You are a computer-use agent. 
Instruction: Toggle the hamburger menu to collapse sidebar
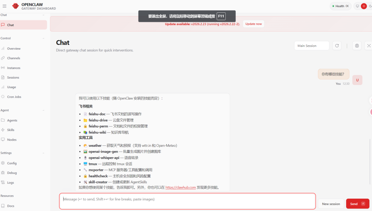pyautogui.click(x=4, y=6)
